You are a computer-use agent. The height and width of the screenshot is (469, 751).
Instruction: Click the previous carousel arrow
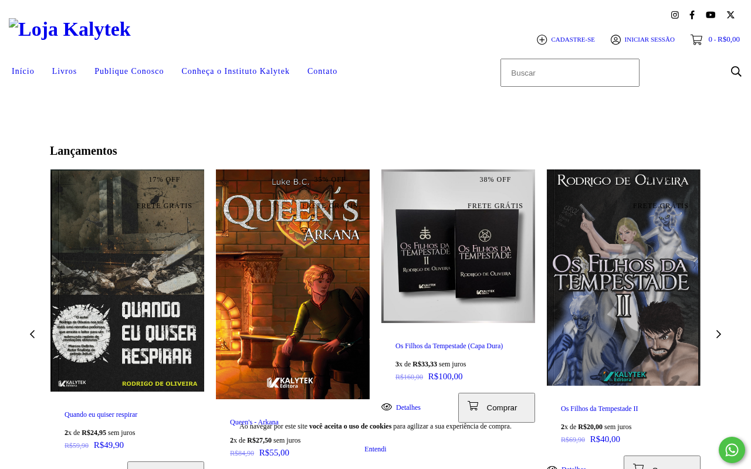point(32,334)
